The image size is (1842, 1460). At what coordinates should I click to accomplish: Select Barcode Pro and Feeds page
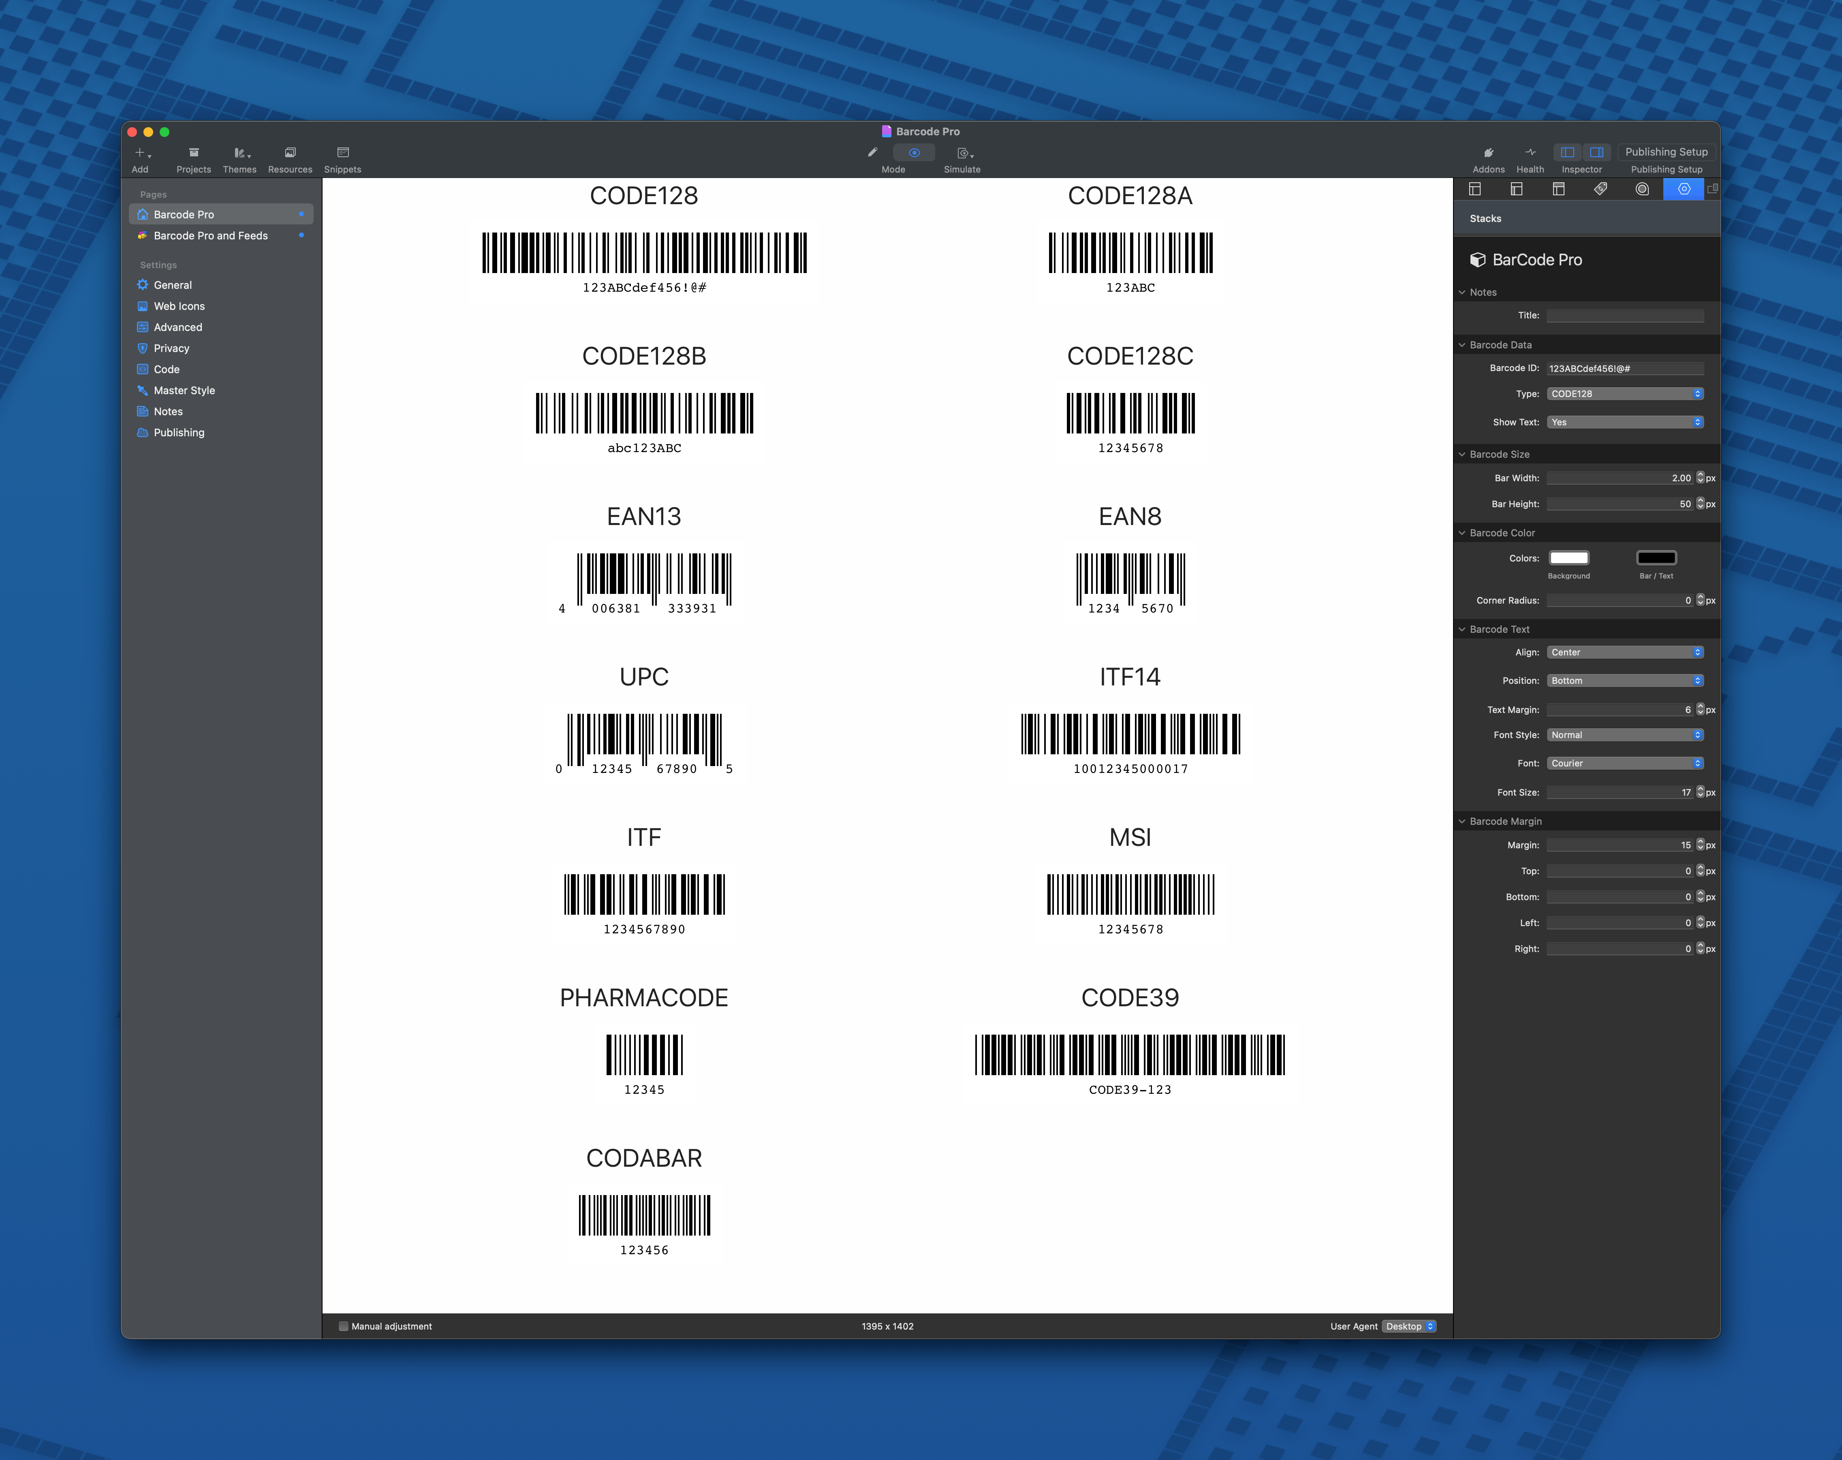[x=210, y=236]
